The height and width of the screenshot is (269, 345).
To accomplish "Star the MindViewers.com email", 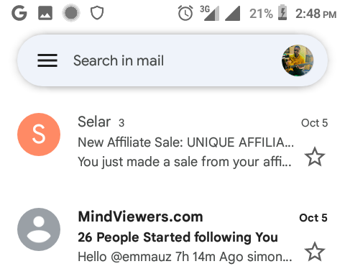I will pos(315,252).
